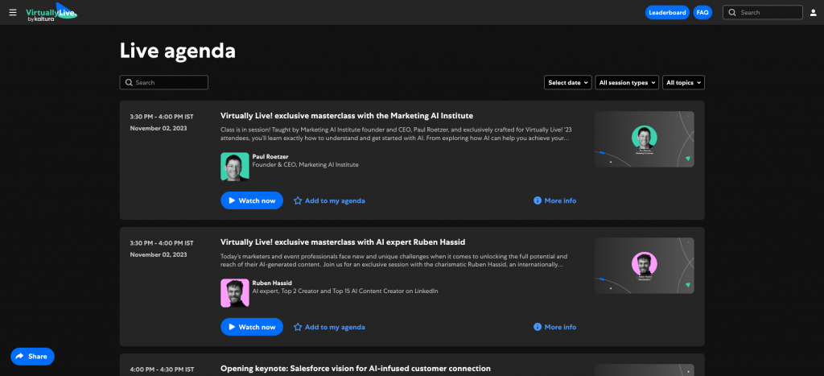The image size is (824, 376).
Task: Click Paul Roetzer's profile photo
Action: click(x=234, y=167)
